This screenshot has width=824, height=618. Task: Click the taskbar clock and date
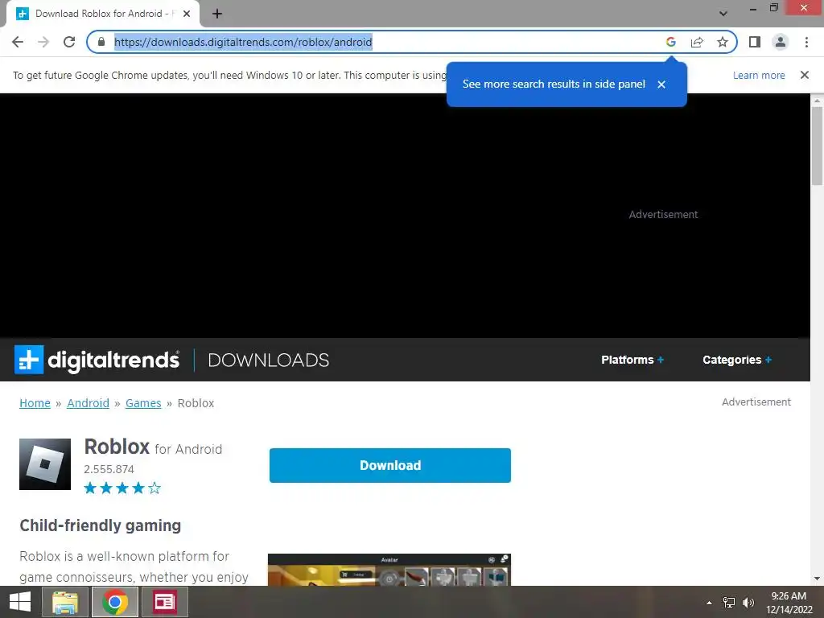click(789, 603)
